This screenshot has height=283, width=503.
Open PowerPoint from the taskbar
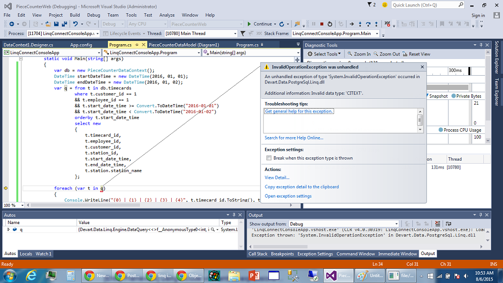pyautogui.click(x=254, y=276)
